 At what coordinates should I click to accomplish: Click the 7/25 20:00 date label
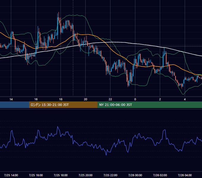tap(86, 175)
